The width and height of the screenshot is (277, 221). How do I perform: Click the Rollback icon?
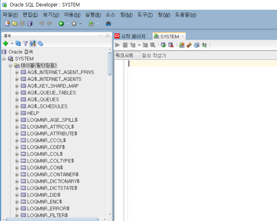point(171,45)
